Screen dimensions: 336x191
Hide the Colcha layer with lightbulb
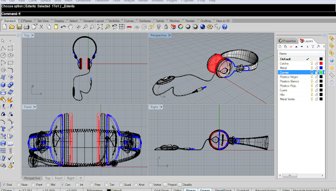(x=312, y=63)
